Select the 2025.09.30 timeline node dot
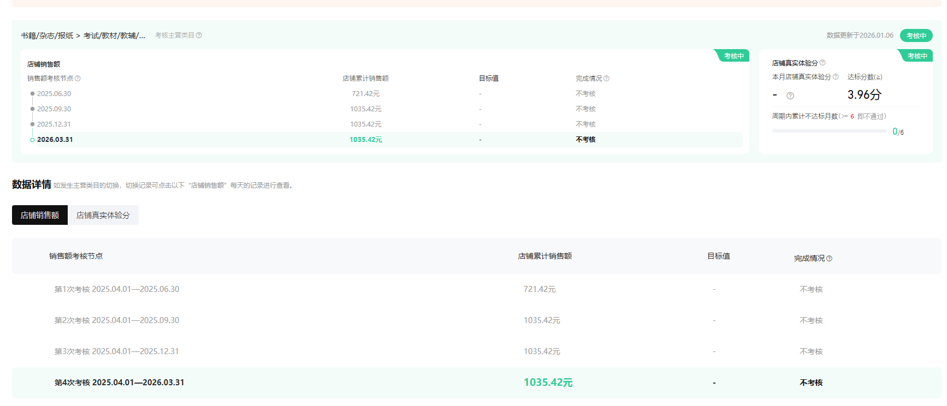Viewport: 947px width, 406px height. coord(32,109)
